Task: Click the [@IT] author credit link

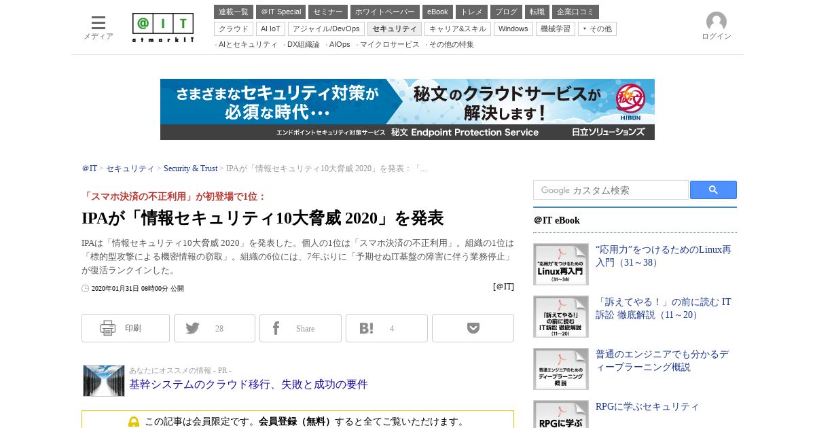Action: pyautogui.click(x=503, y=287)
